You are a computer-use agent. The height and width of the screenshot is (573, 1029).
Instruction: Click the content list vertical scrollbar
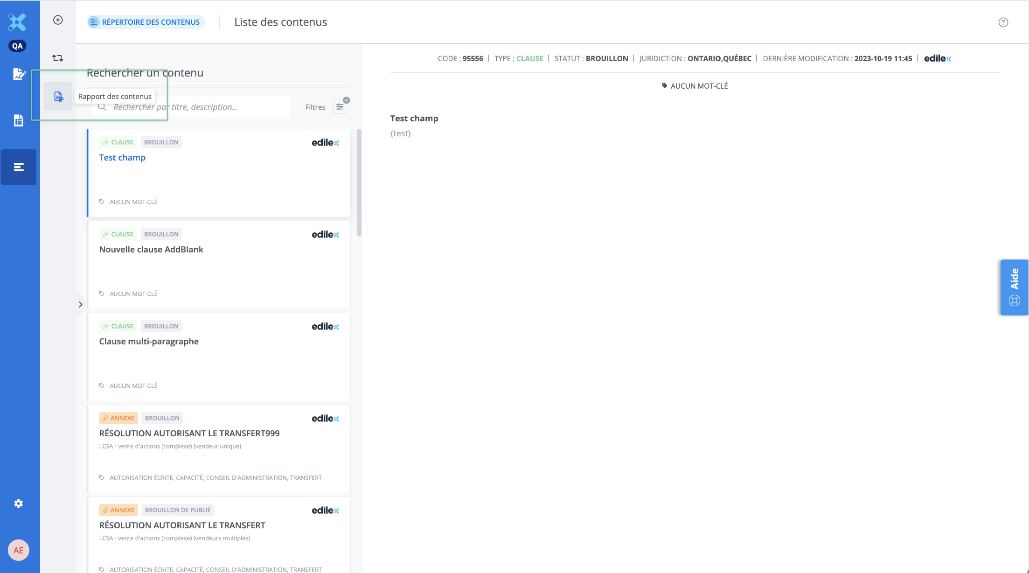click(x=359, y=183)
